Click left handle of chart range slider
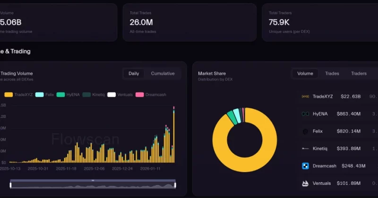 [x=10, y=185]
